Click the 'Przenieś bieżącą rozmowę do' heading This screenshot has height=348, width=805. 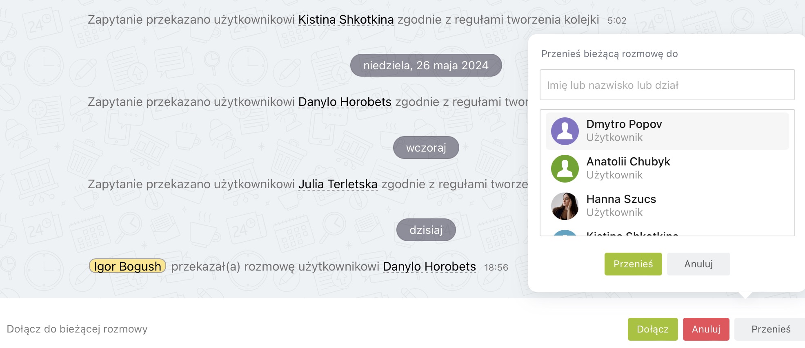609,54
